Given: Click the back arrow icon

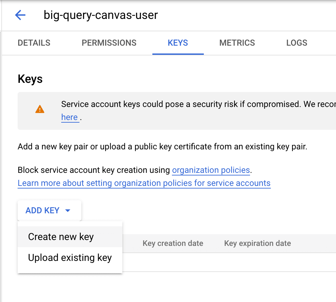Looking at the screenshot, I should click(x=21, y=15).
